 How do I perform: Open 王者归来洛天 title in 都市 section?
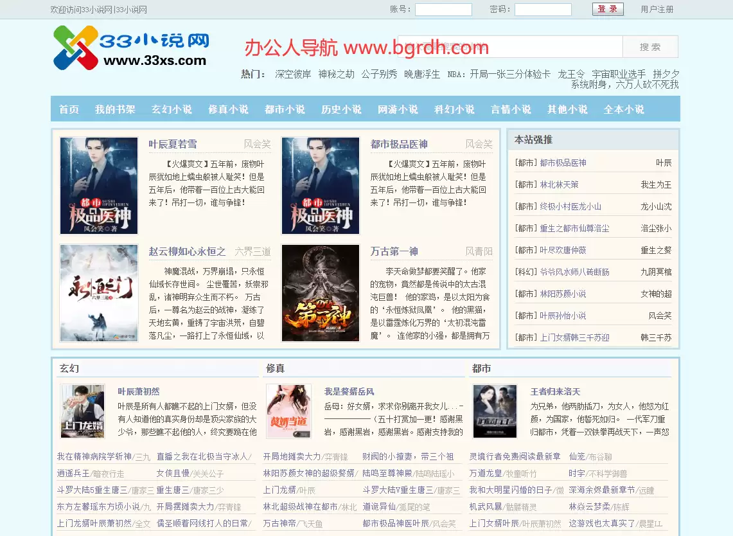(555, 391)
